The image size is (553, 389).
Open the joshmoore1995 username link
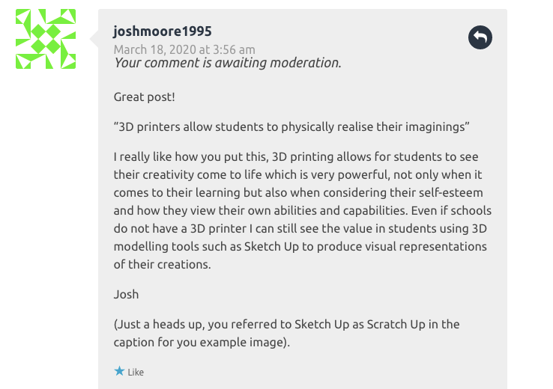pos(162,31)
